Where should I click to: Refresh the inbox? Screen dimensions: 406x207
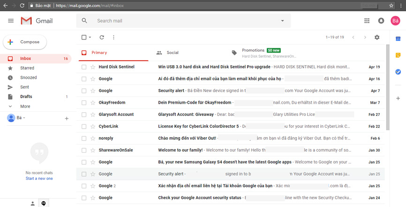click(102, 38)
